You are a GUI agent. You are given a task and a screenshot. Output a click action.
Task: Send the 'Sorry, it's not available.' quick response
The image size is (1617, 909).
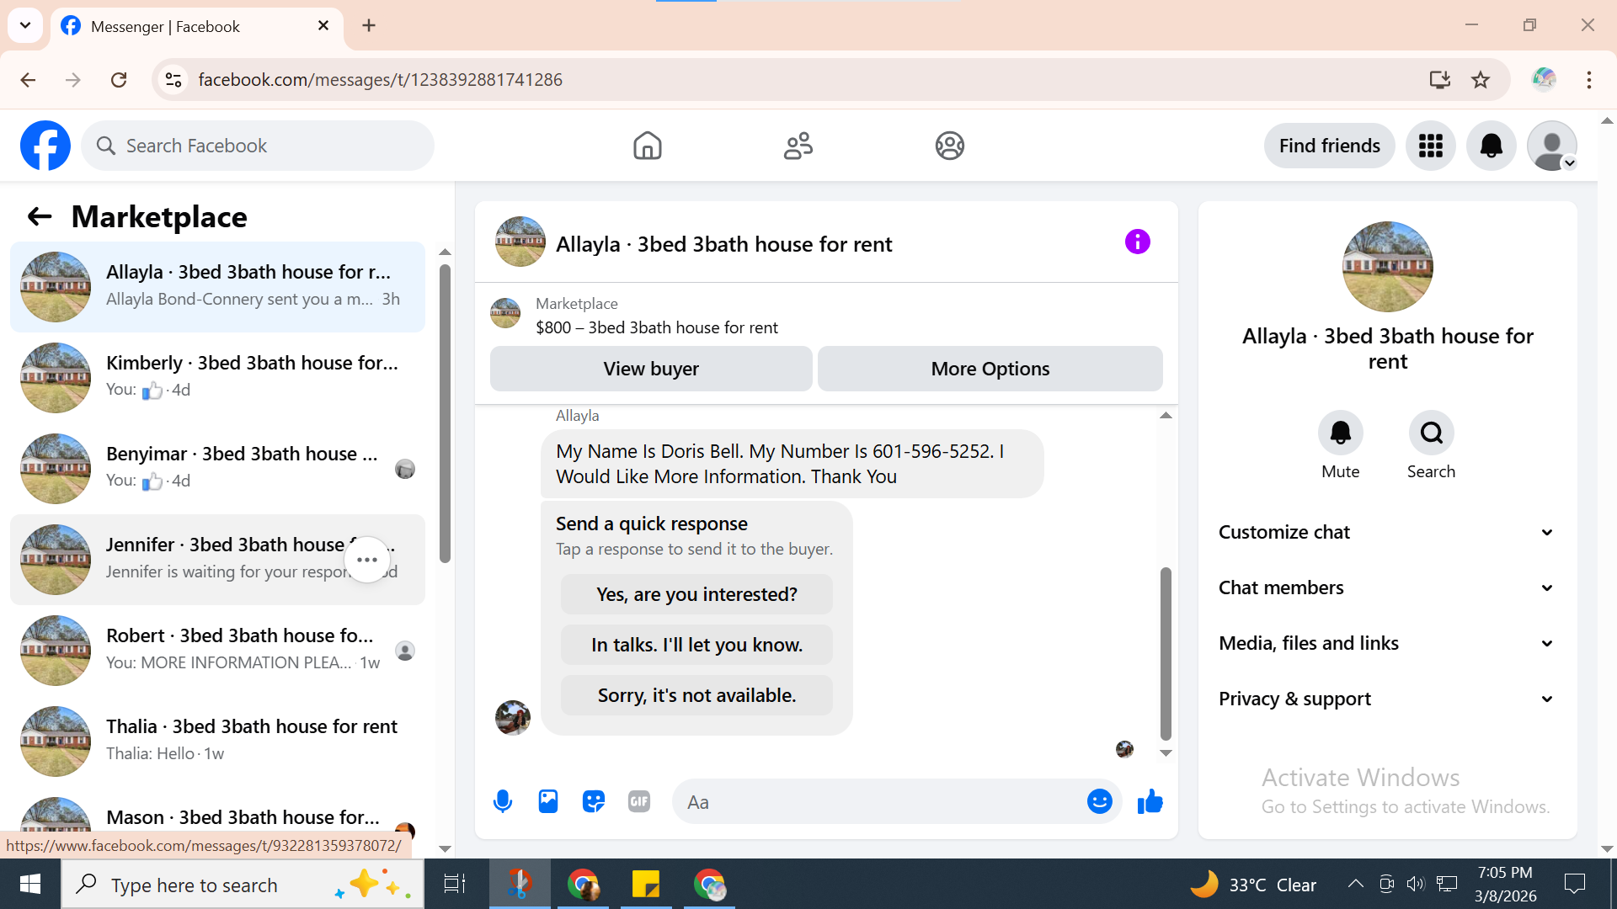coord(696,695)
